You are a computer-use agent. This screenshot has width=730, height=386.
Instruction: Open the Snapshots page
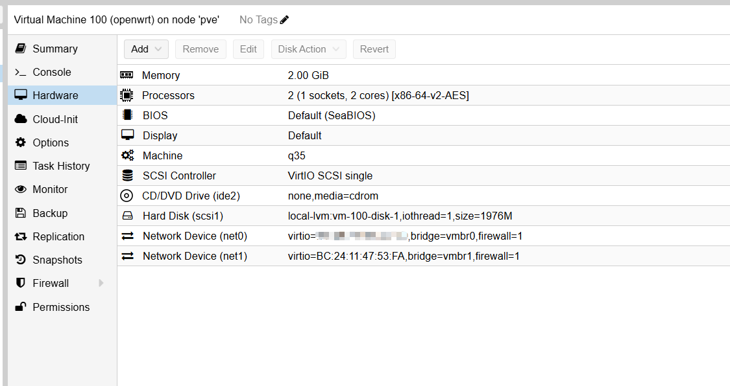57,260
